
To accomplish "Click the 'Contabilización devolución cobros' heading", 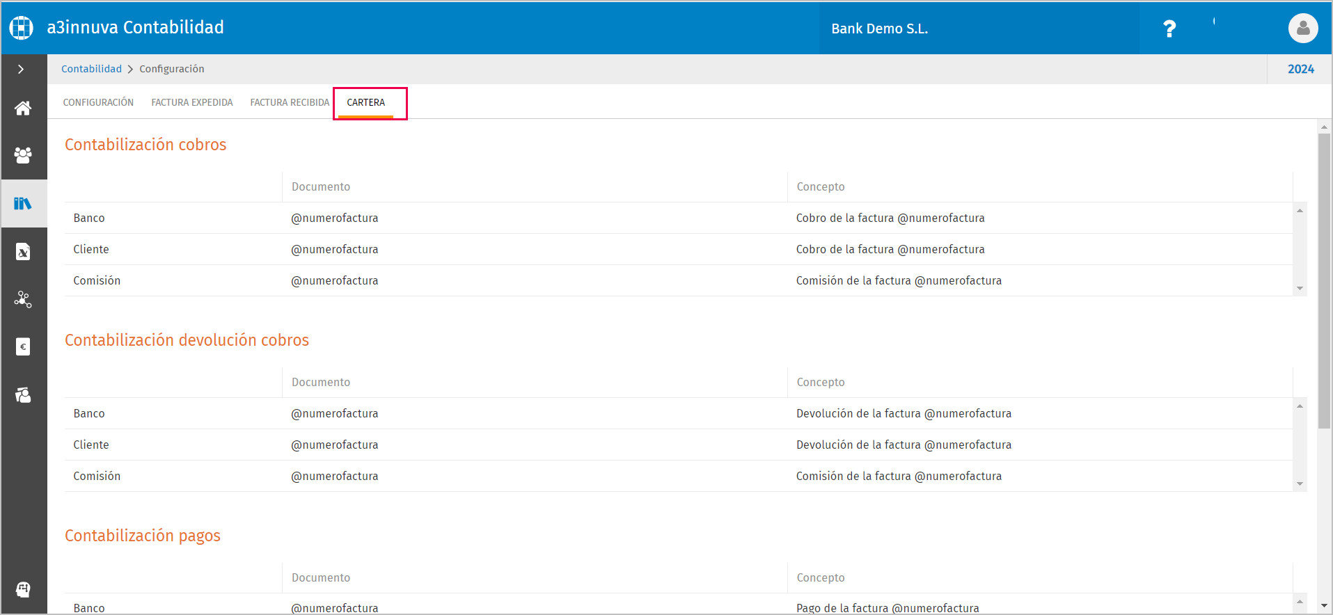I will coord(187,340).
